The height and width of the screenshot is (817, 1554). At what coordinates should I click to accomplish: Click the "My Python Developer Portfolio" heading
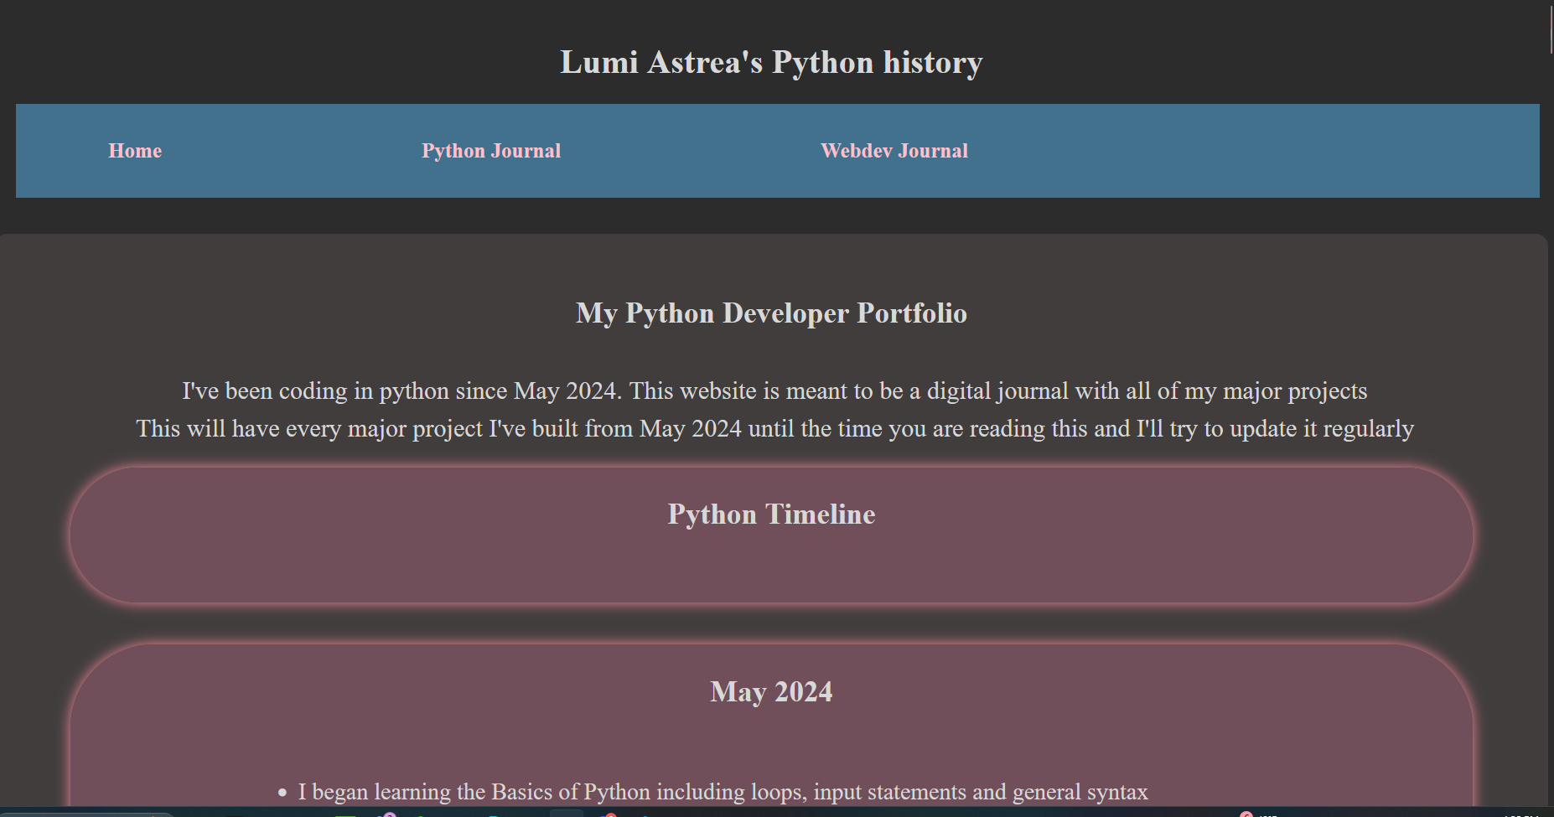point(771,313)
